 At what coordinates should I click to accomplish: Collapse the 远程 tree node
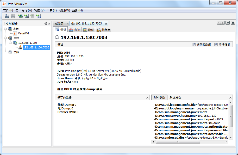click(5, 38)
